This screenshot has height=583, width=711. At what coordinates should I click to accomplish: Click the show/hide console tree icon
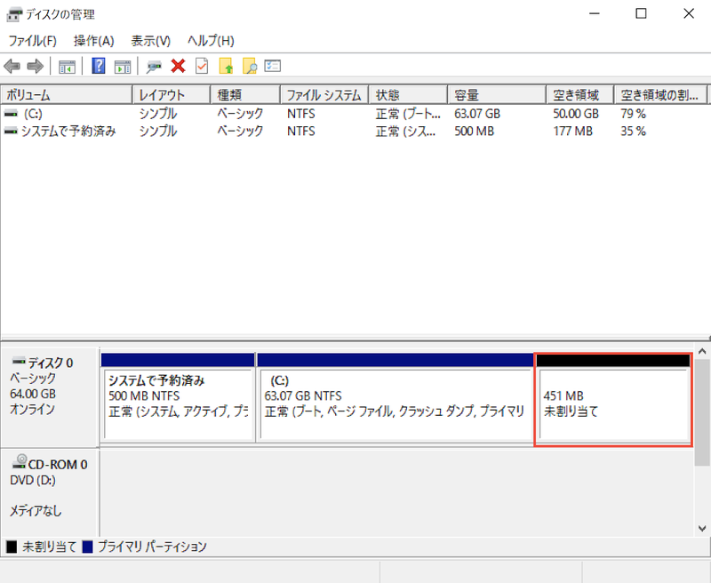coord(67,67)
